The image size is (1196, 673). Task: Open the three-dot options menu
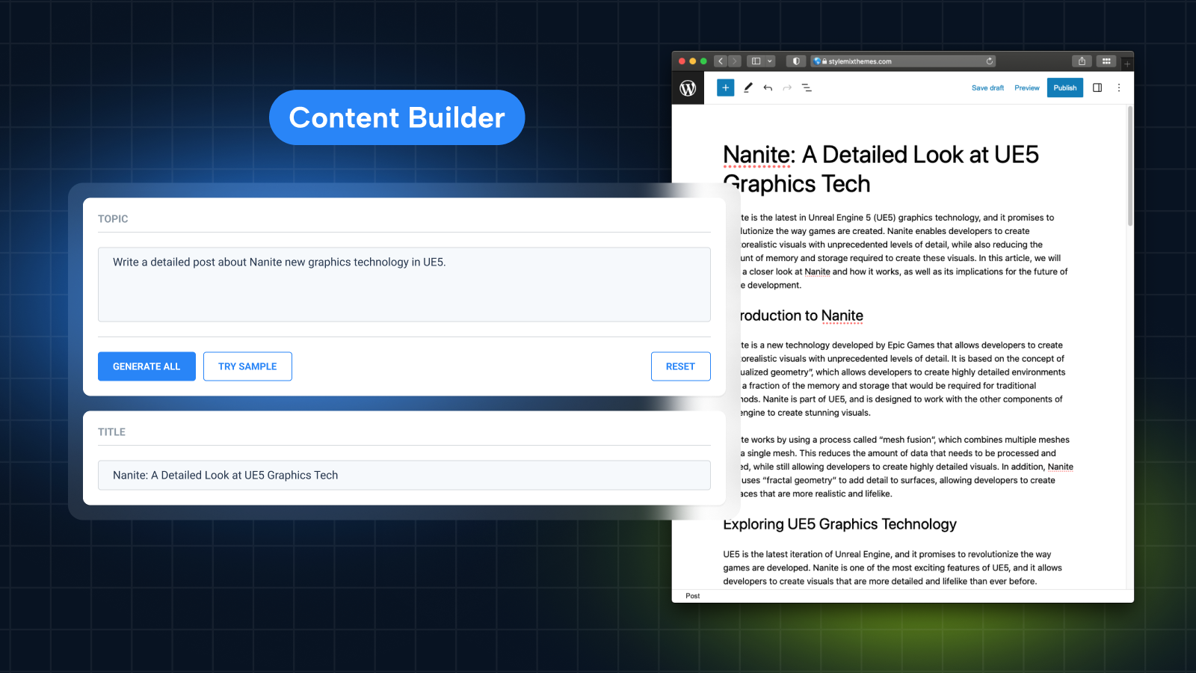[1119, 87]
